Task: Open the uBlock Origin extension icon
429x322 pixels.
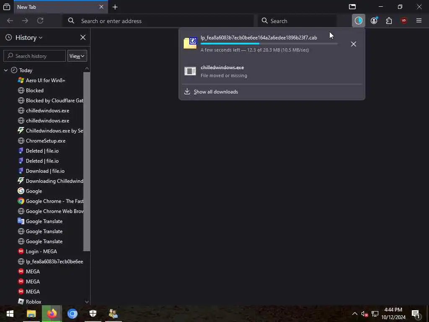Action: [x=404, y=21]
